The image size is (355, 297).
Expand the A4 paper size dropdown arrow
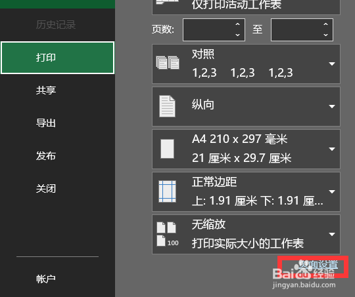pos(332,149)
